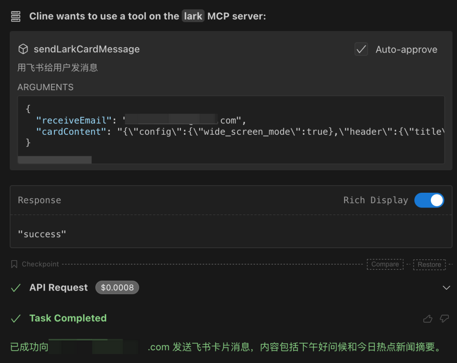457x363 pixels.
Task: Give thumbs up feedback on task
Action: click(x=427, y=319)
